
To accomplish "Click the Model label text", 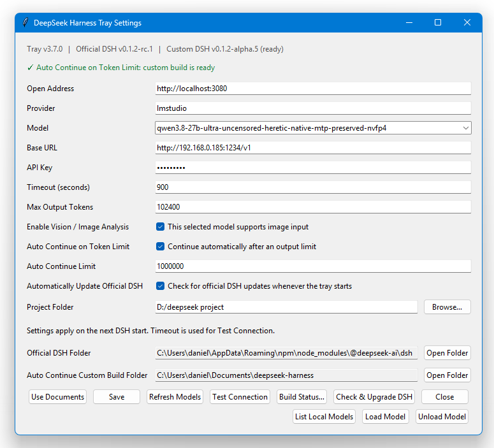I will pyautogui.click(x=38, y=128).
